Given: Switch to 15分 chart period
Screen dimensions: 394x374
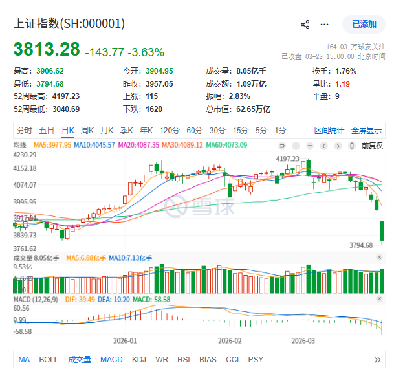Looking at the screenshot, I should tap(241, 131).
